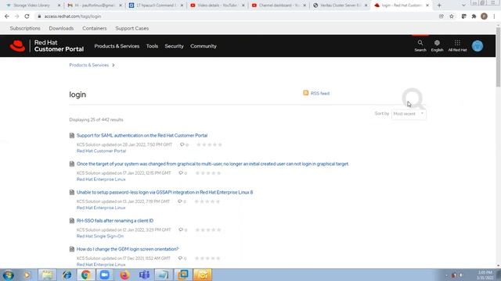Click the document icon beside SAML authentication result
The width and height of the screenshot is (501, 281).
(72, 135)
